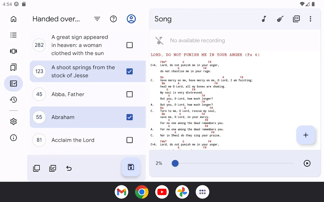Open the bookmarks sidebar icon

(13, 67)
